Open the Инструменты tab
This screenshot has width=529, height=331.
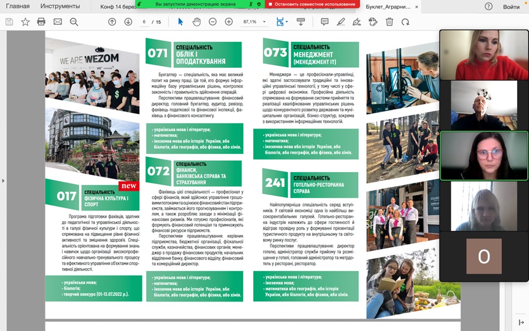coord(60,6)
